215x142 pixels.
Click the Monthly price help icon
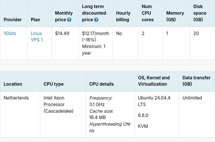tap(69, 20)
